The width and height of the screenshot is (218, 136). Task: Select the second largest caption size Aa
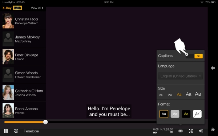[x=189, y=94]
